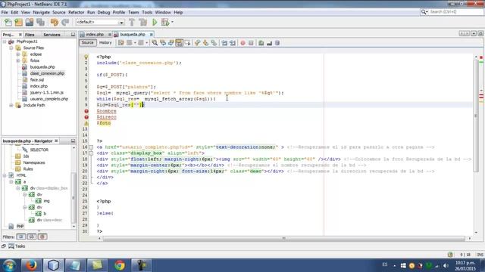
Task: Switch to the Files panel tab
Action: [30, 35]
